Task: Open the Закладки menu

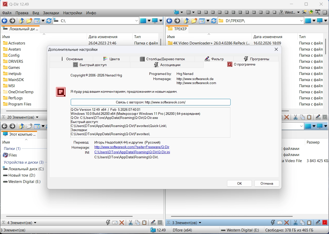Action: click(x=51, y=13)
